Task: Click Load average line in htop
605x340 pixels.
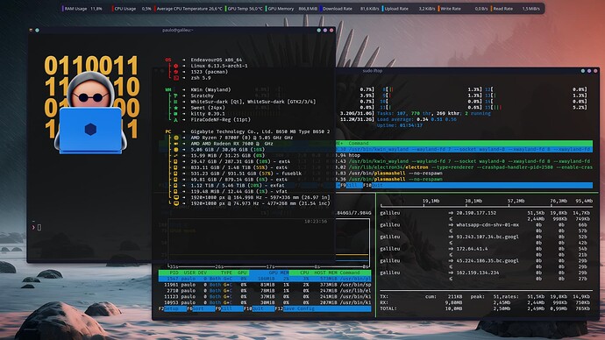Action: 416,119
